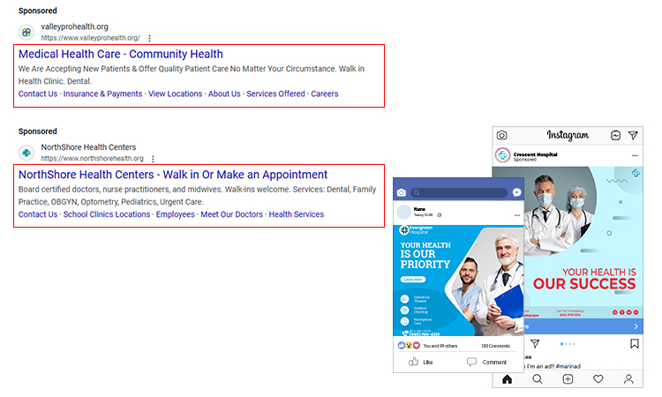Click Contact Us under NorthShore ad
Screen dimensions: 662x397
coord(38,214)
